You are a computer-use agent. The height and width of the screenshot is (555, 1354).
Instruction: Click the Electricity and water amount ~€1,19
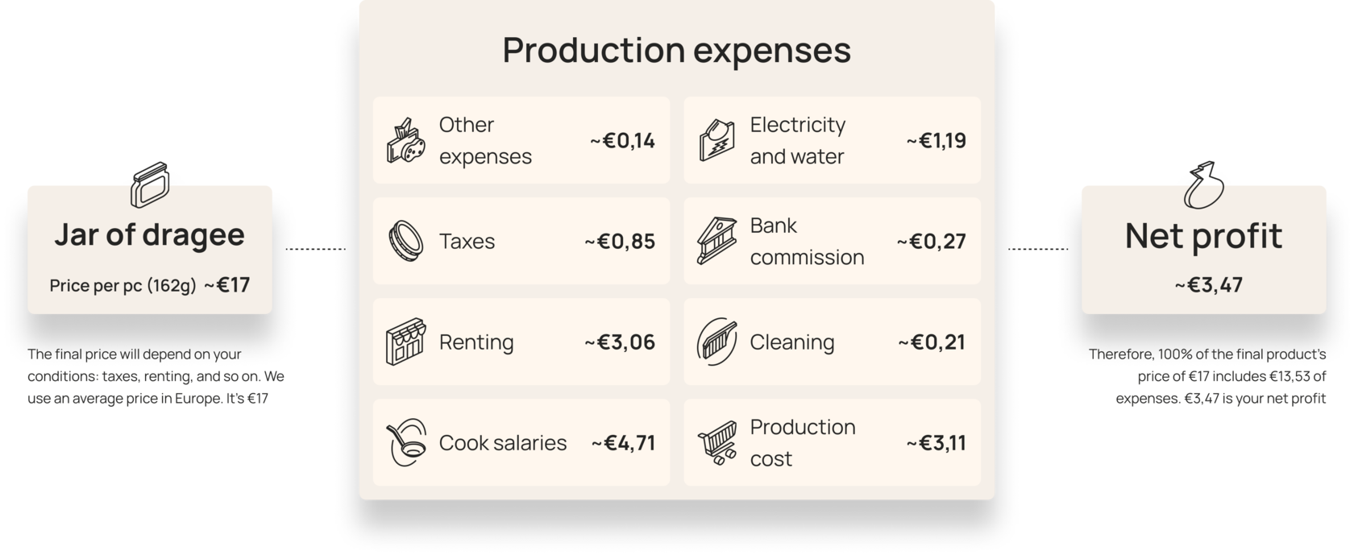coord(936,141)
